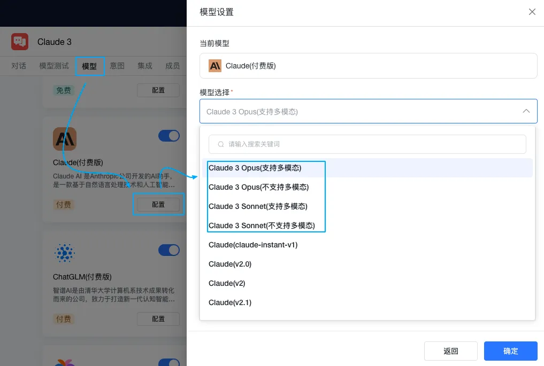Collapse the 模型选择 dropdown via its chevron
Viewport: 544px width, 366px height.
[x=526, y=111]
